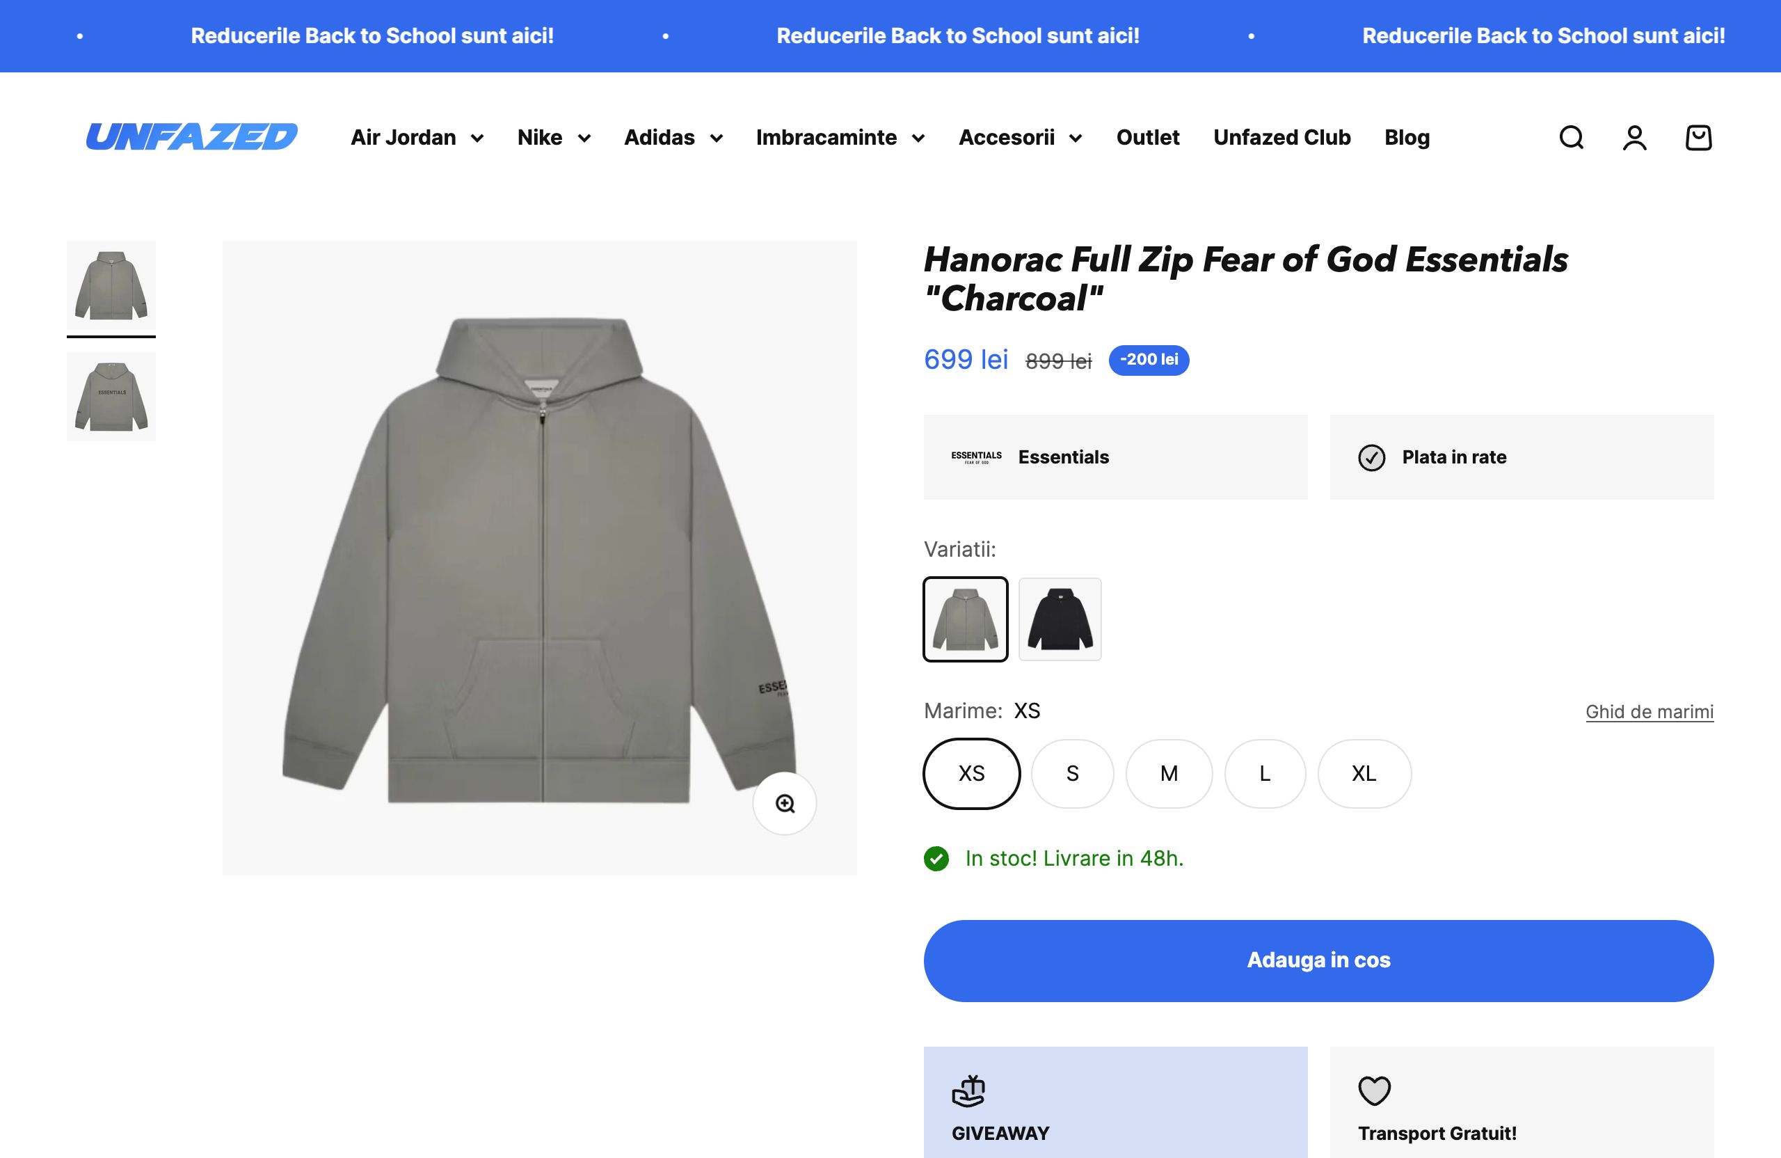Click the Adauga in cos button
The width and height of the screenshot is (1781, 1158).
click(x=1318, y=960)
